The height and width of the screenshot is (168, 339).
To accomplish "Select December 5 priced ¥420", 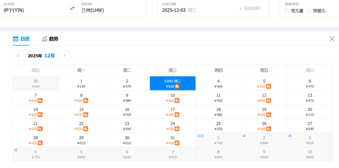I will point(264,83).
